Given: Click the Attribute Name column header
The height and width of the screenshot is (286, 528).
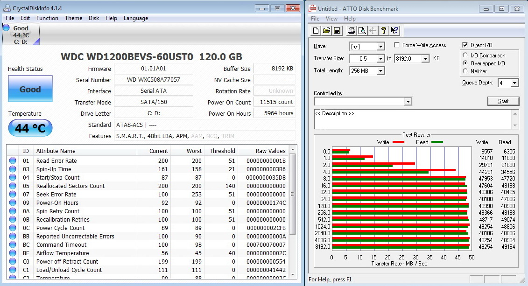Looking at the screenshot, I should tap(85, 151).
